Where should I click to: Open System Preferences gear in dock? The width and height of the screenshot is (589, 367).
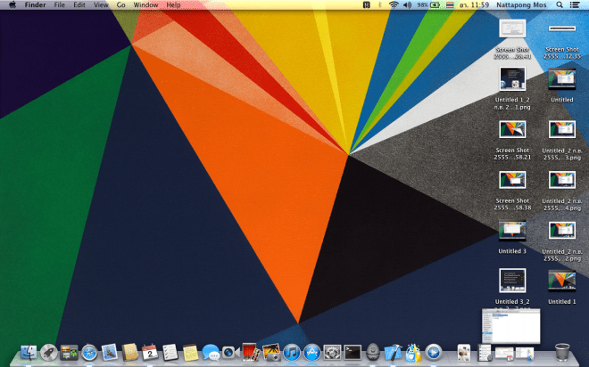click(x=332, y=354)
